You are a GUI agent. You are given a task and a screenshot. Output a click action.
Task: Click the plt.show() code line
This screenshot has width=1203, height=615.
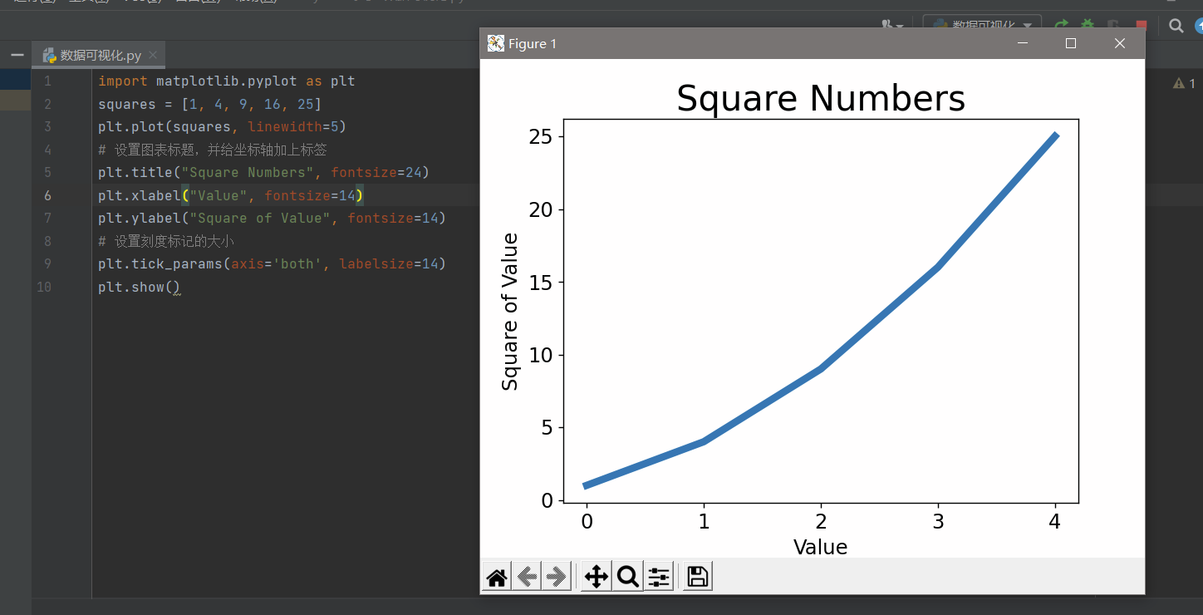point(140,287)
